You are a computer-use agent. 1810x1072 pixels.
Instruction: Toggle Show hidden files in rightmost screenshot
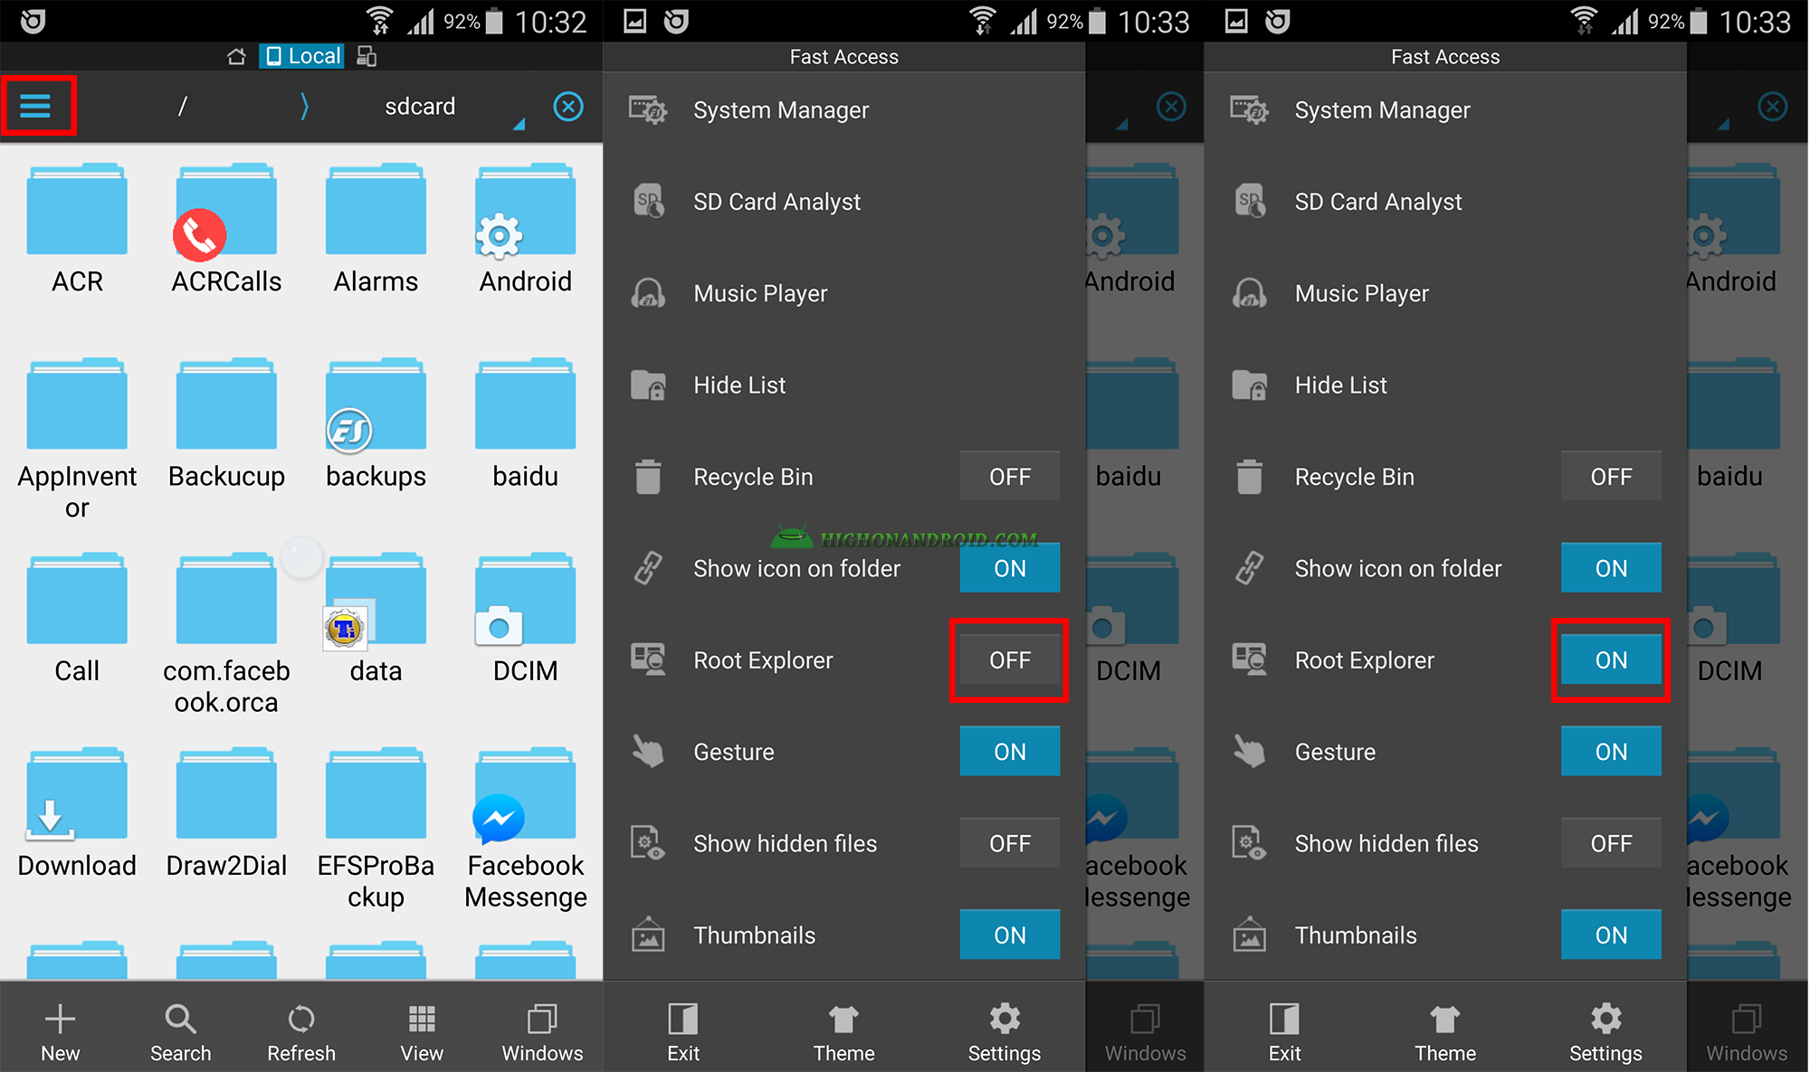(1611, 843)
